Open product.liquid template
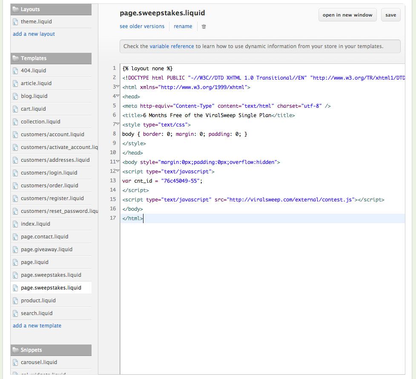The width and height of the screenshot is (416, 379). coord(38,301)
